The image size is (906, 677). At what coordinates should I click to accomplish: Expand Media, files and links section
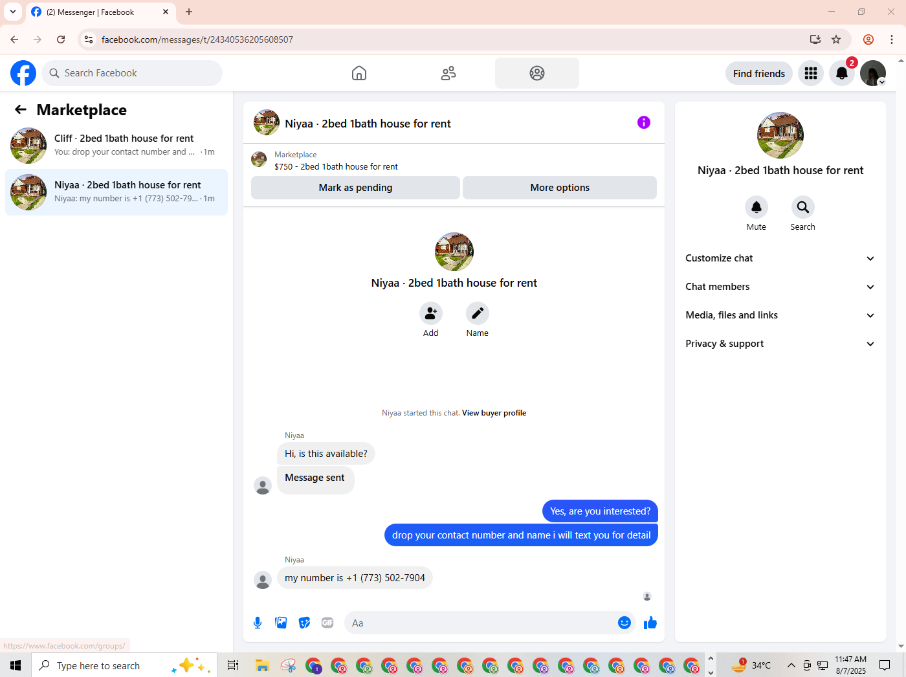[x=780, y=315]
